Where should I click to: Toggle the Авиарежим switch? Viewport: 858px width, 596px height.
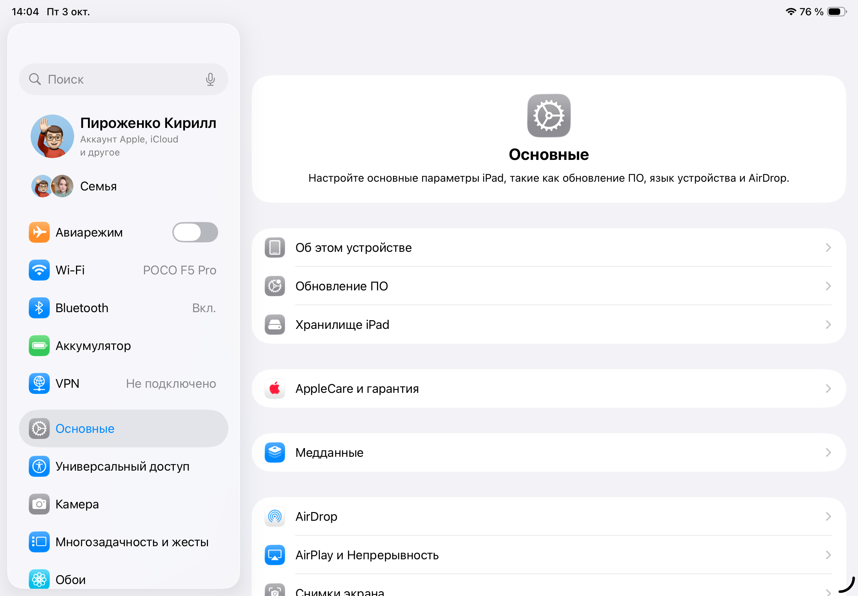pos(195,232)
